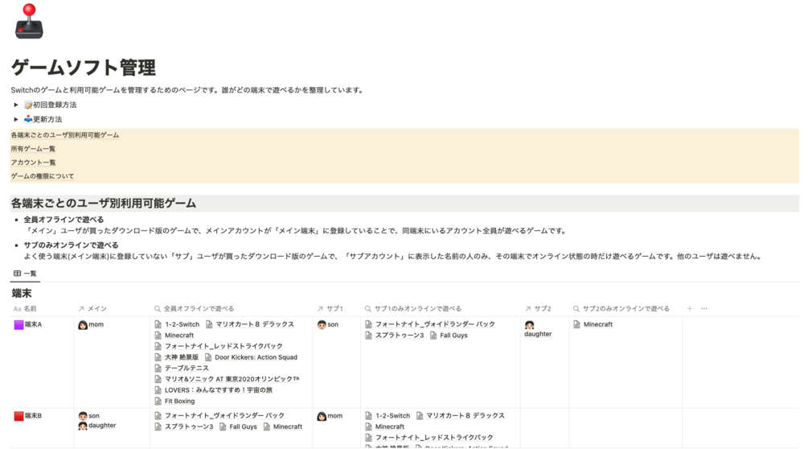The height and width of the screenshot is (449, 808).
Task: Open フォートナイト_レッドストライクパック in the 端末B row
Action: 429,438
